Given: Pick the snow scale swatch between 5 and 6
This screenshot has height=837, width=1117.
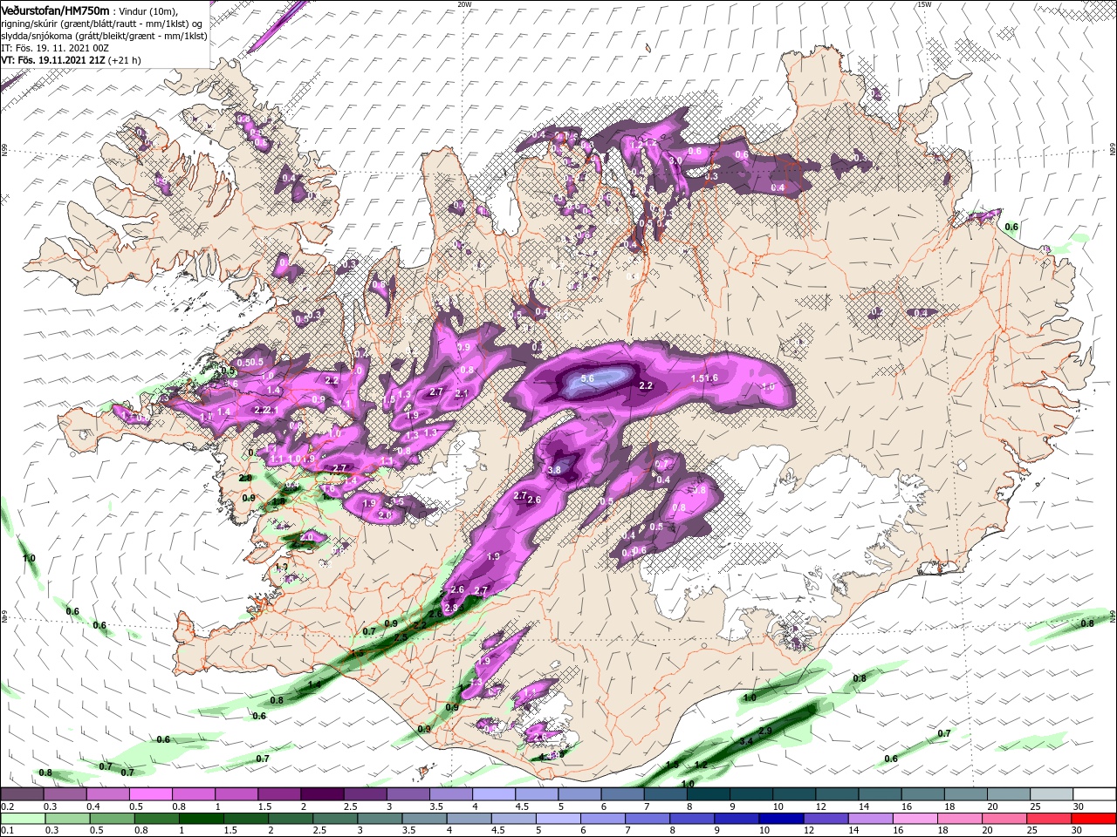Looking at the screenshot, I should (x=579, y=794).
